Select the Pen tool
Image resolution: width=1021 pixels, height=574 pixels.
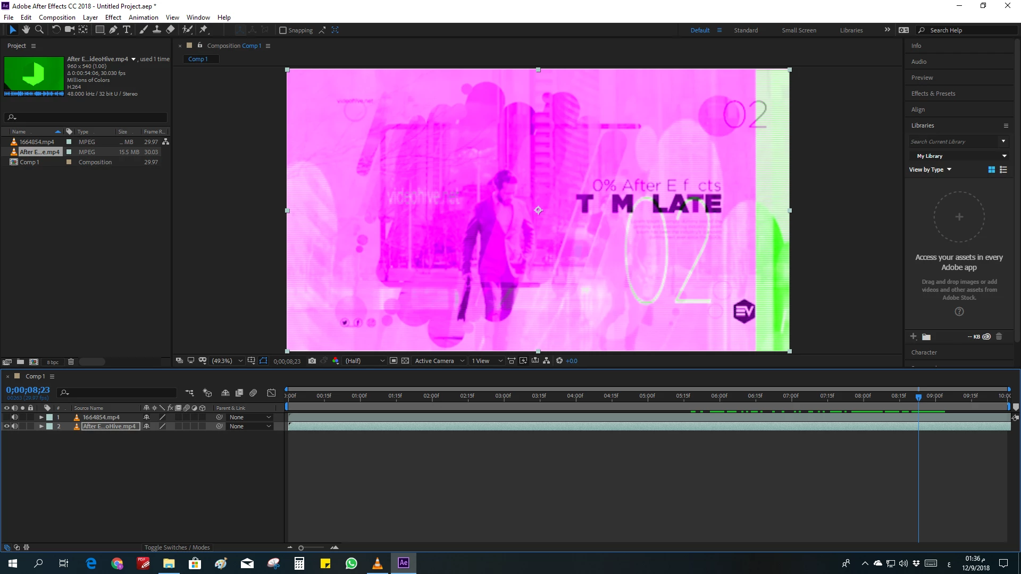(113, 30)
